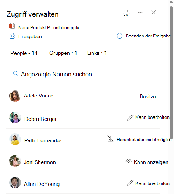174x194 pixels.
Task: Click Joni Sherman's profile picture
Action: pyautogui.click(x=15, y=161)
